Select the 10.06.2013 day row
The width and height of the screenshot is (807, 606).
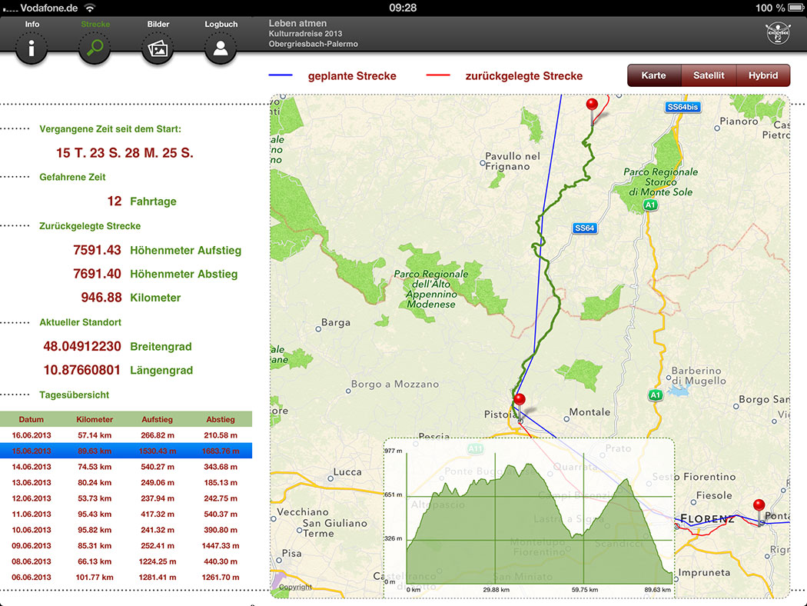pyautogui.click(x=126, y=530)
